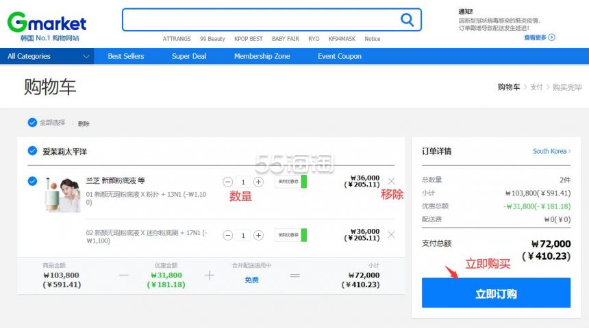This screenshot has width=589, height=328.
Task: Focus the top search input field
Action: pyautogui.click(x=261, y=20)
